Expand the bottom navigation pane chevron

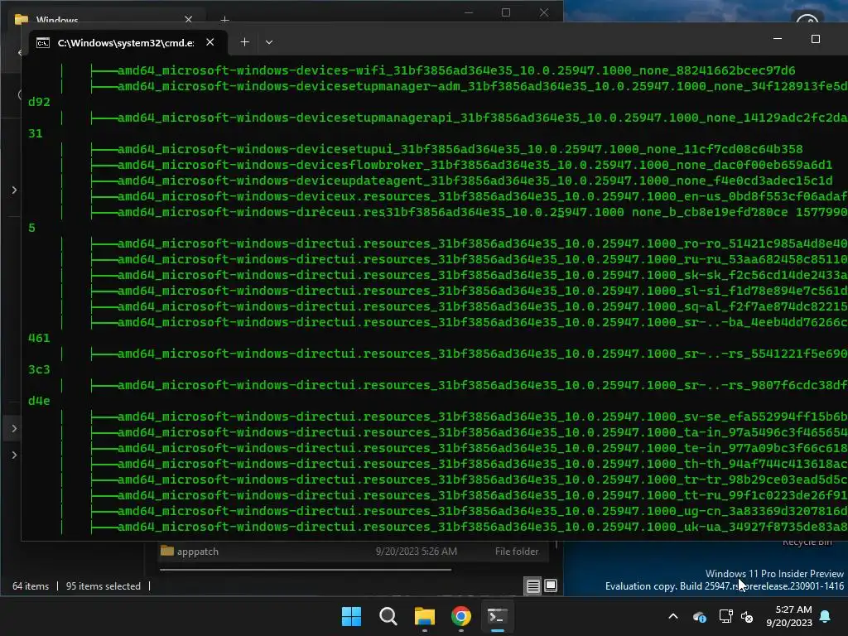point(14,455)
